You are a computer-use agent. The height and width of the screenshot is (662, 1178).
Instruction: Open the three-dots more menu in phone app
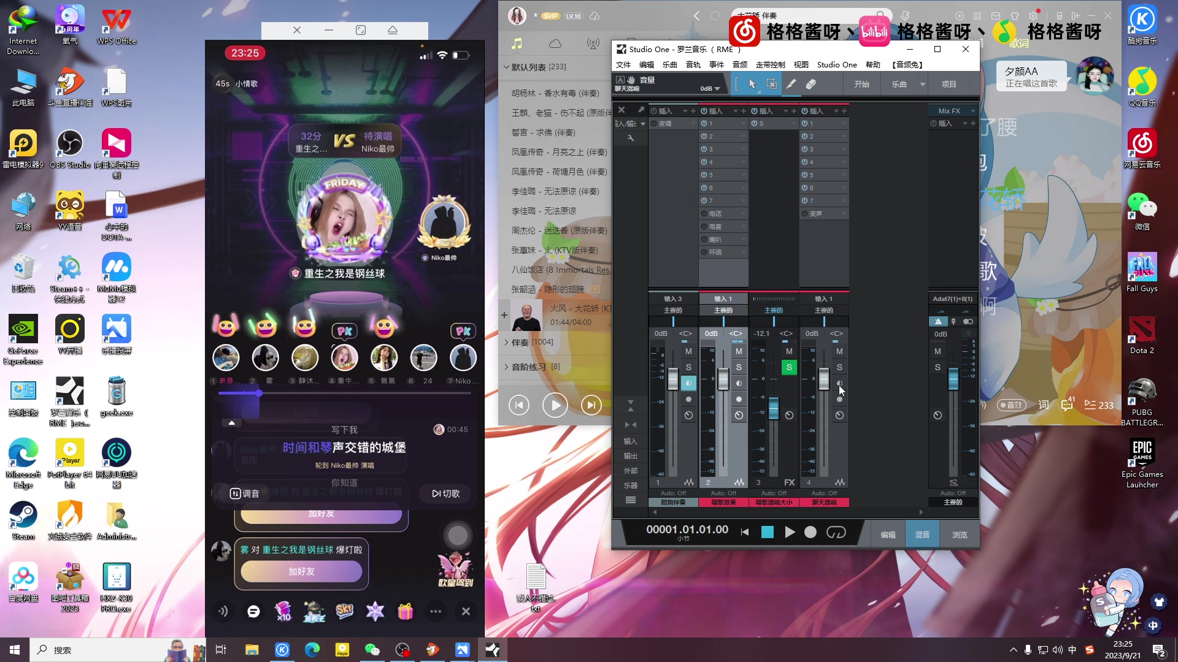(436, 611)
